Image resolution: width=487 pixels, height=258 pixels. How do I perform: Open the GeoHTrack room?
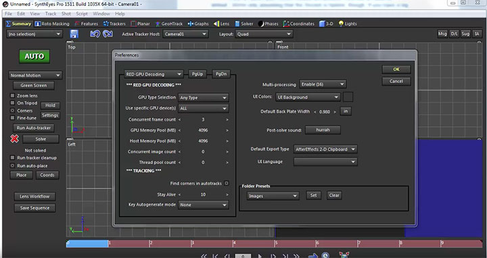[170, 24]
